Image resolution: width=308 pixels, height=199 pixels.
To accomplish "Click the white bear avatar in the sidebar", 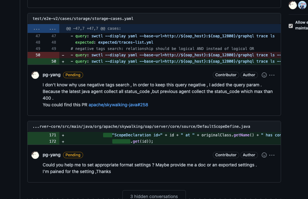I will click(x=293, y=5).
